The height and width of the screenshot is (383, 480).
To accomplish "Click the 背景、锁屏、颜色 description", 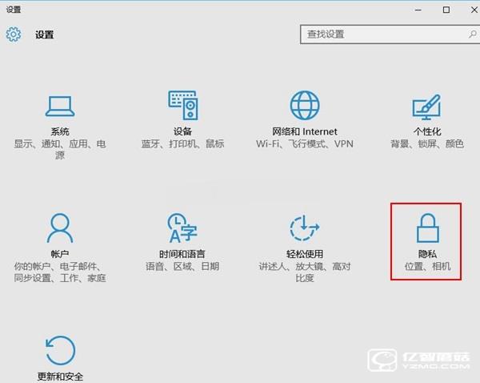I will click(427, 143).
